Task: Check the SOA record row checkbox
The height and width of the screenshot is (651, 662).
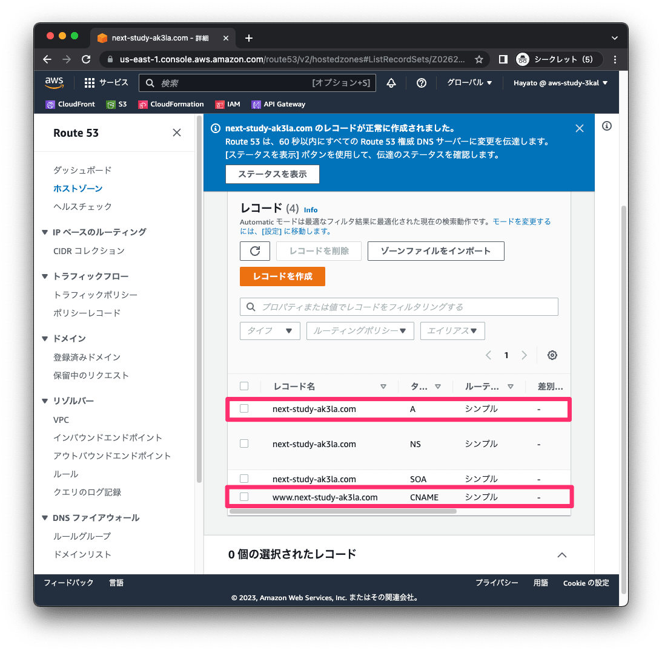Action: [x=244, y=479]
